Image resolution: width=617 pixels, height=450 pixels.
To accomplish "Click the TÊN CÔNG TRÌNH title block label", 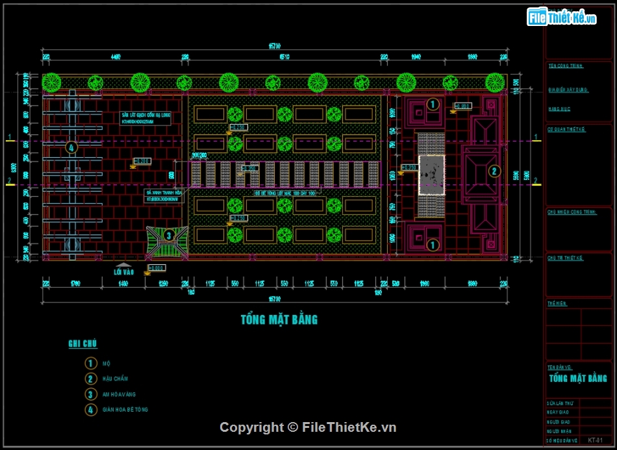I will (566, 66).
